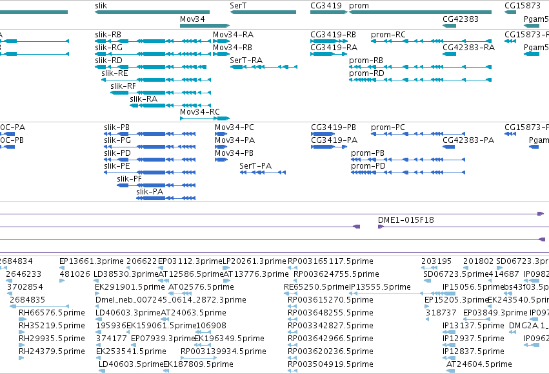Viewport: 549px width, 374px height.
Task: Select the CG42383-PA protein label
Action: tap(468, 140)
